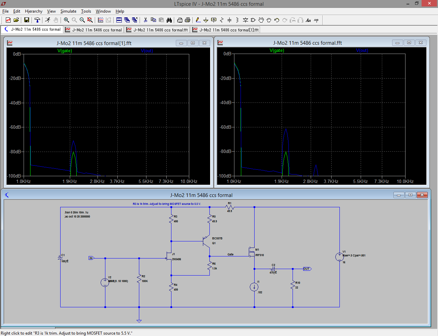
Task: Open the Window menu
Action: [x=103, y=11]
